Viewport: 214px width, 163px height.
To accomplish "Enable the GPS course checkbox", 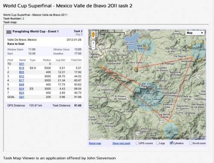I will [137, 143].
